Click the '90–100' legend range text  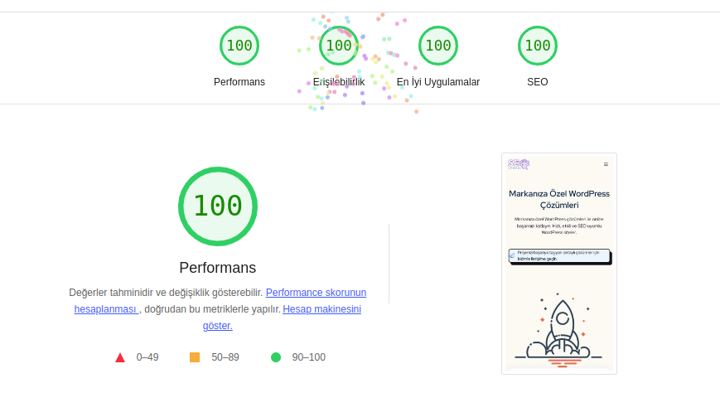pos(308,357)
